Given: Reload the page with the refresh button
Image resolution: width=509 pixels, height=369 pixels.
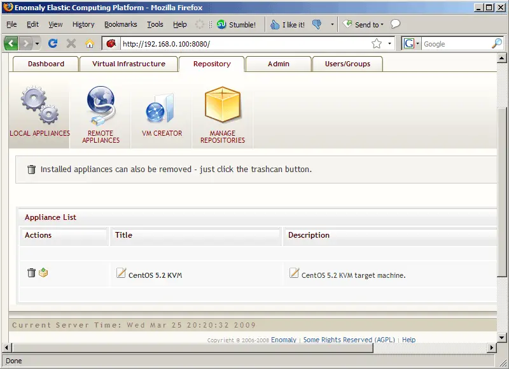Looking at the screenshot, I should 53,44.
